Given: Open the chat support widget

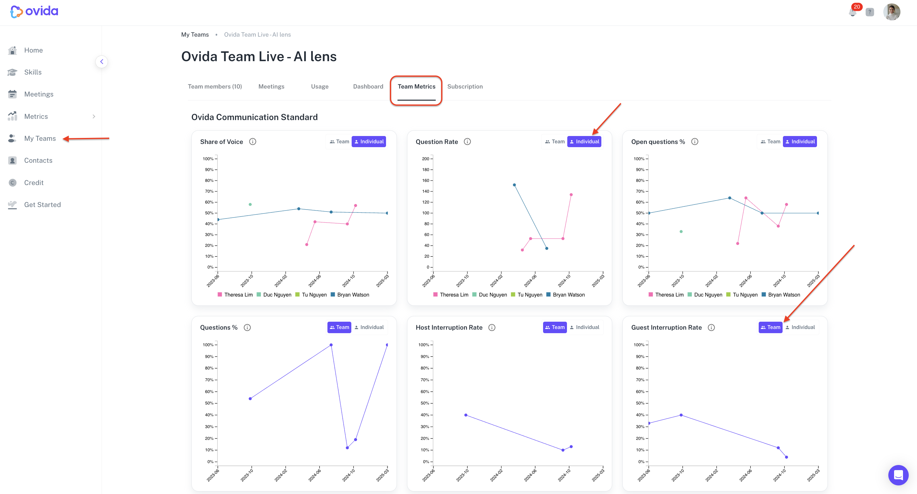Looking at the screenshot, I should click(x=898, y=475).
